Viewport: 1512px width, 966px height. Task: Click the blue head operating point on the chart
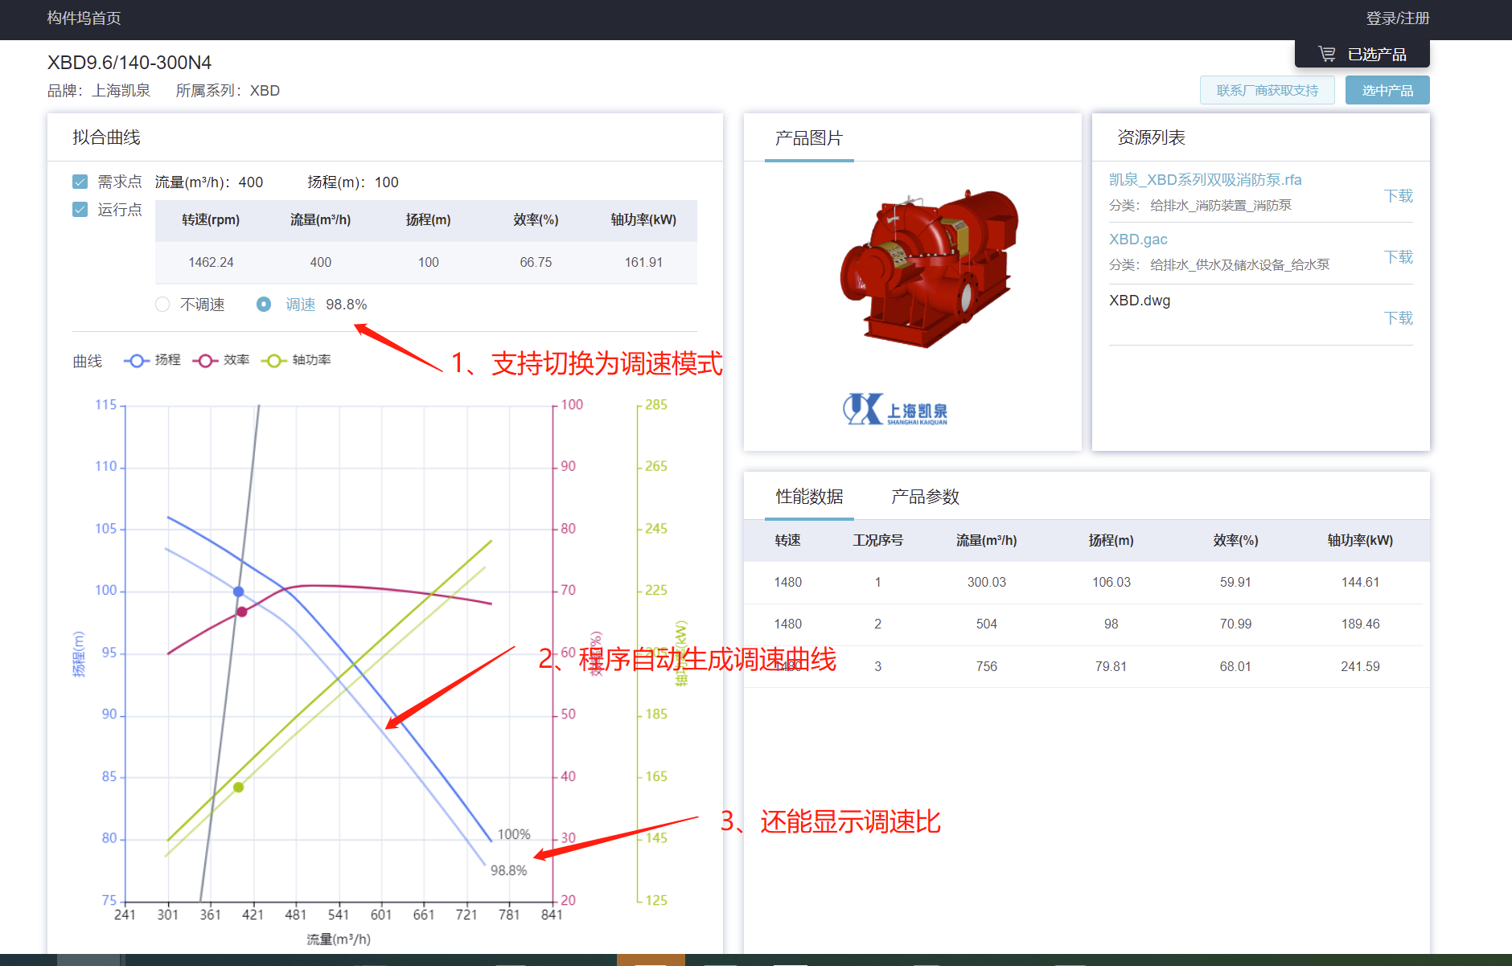point(238,591)
